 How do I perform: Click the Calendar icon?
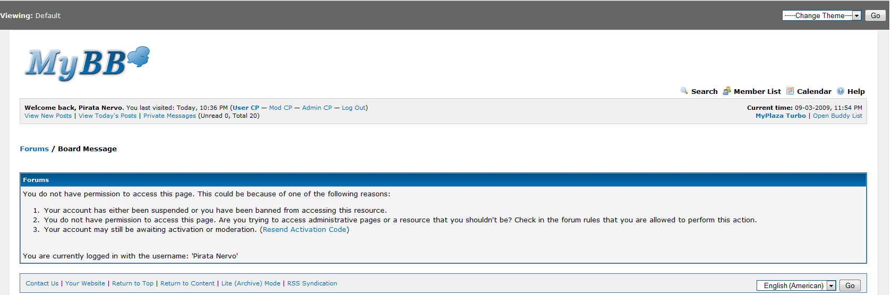pyautogui.click(x=790, y=91)
